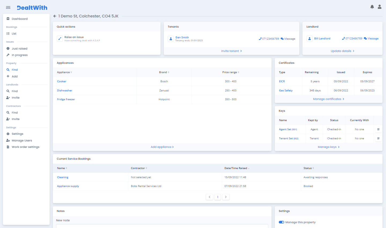Click the Dan Smith tenant avatar icon
The image size is (386, 228).
point(171,39)
